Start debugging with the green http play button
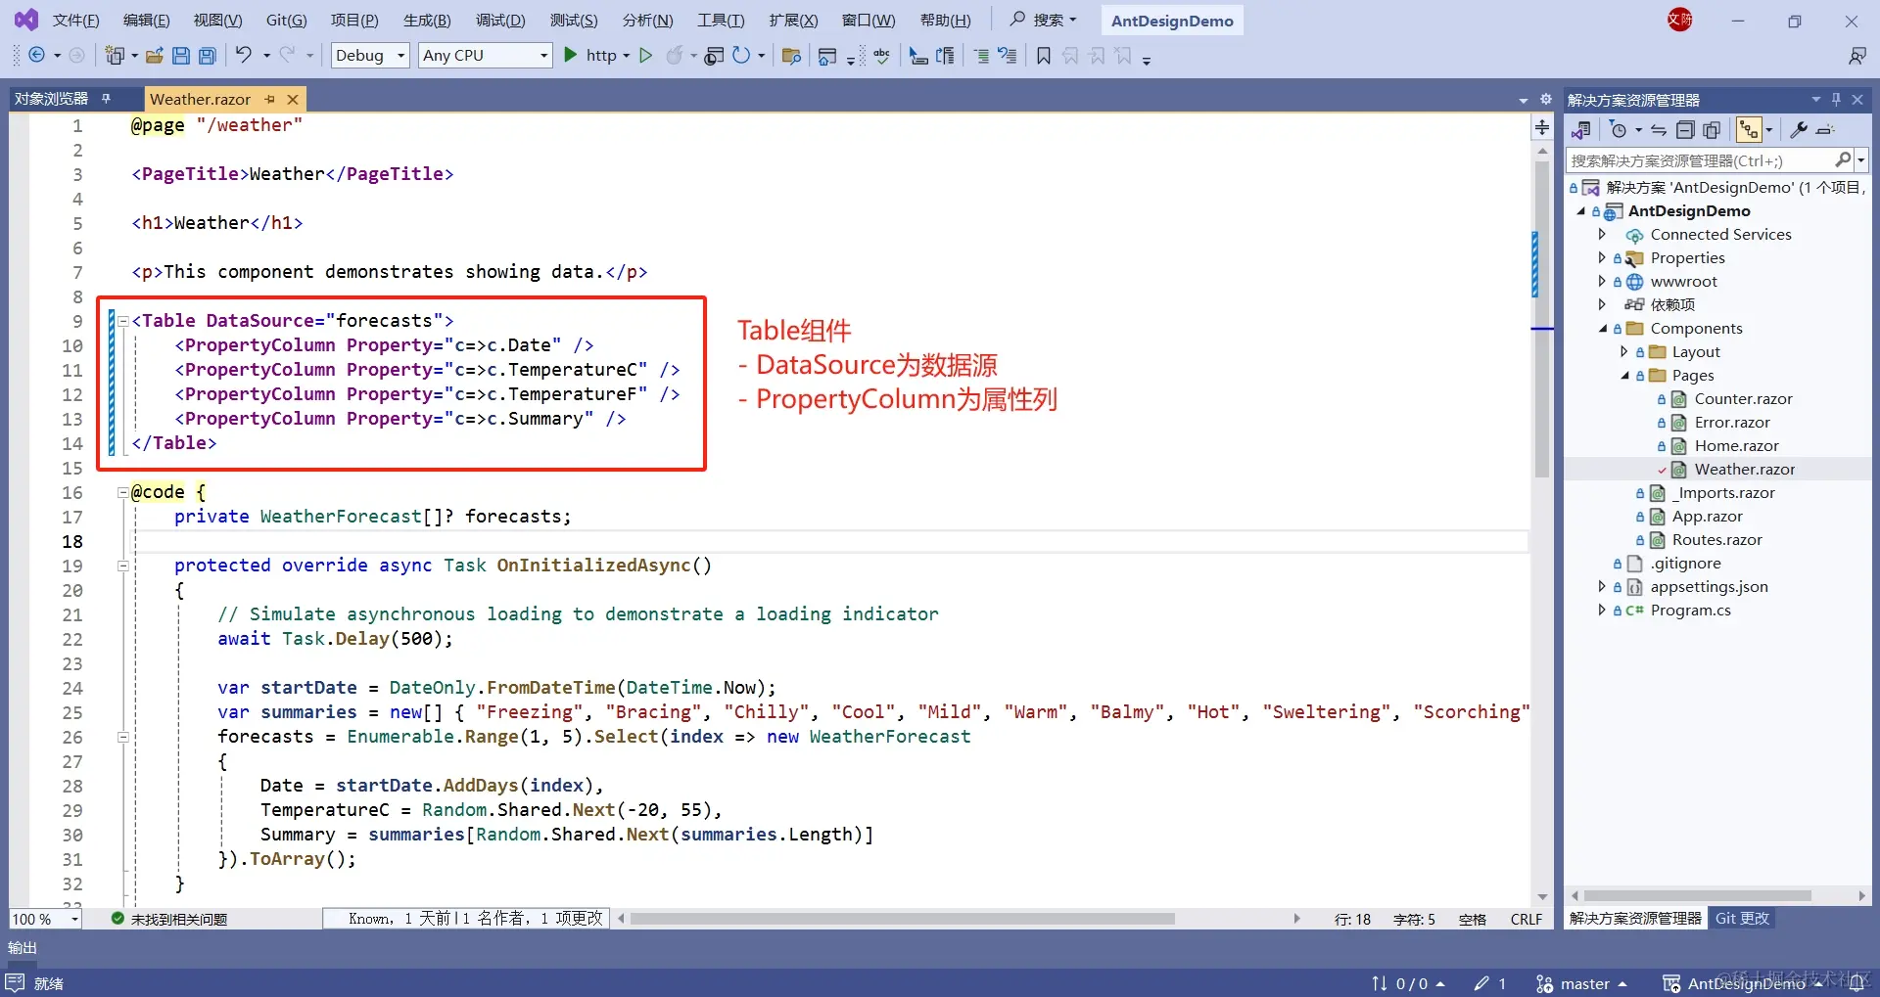This screenshot has height=997, width=1880. (571, 56)
